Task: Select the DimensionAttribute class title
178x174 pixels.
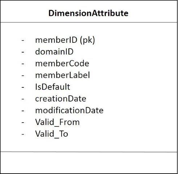Action: (88, 13)
